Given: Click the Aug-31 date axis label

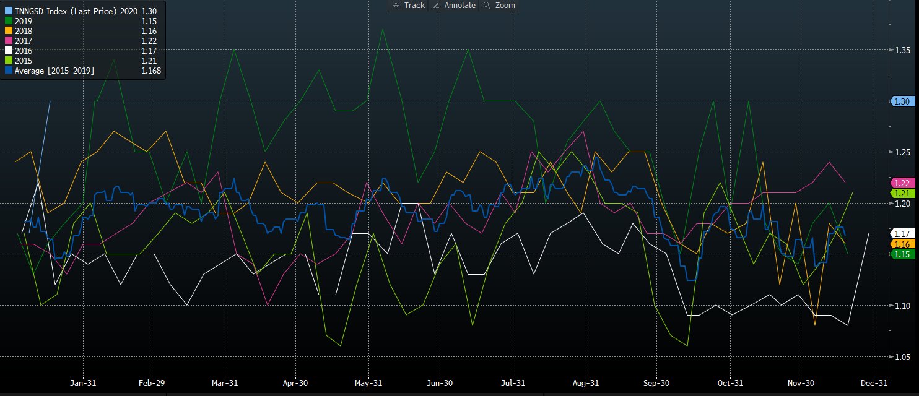Looking at the screenshot, I should click(586, 384).
